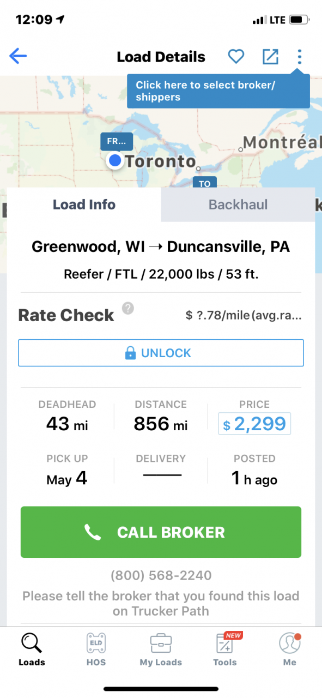Click the Rate Check help question mark
322x698 pixels.
coord(127,309)
